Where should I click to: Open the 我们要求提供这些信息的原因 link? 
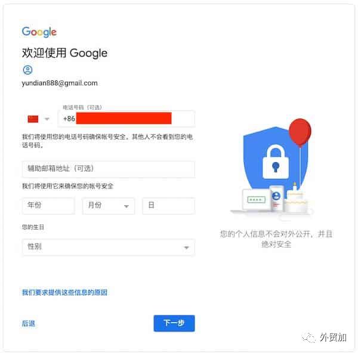click(x=64, y=293)
